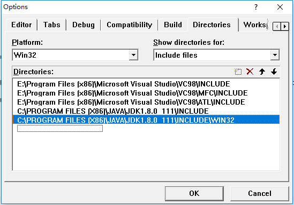Image resolution: width=294 pixels, height=205 pixels.
Task: Move selected directory down with arrow icon
Action: pyautogui.click(x=274, y=72)
